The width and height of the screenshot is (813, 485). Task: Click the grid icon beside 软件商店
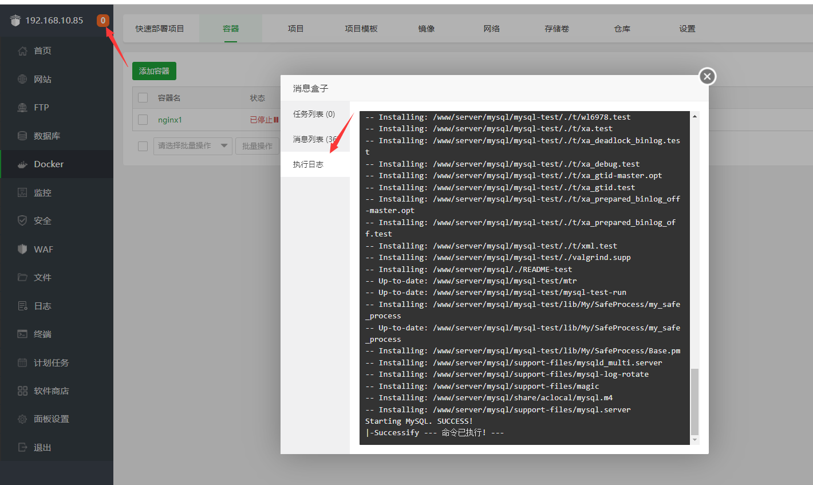pos(22,391)
